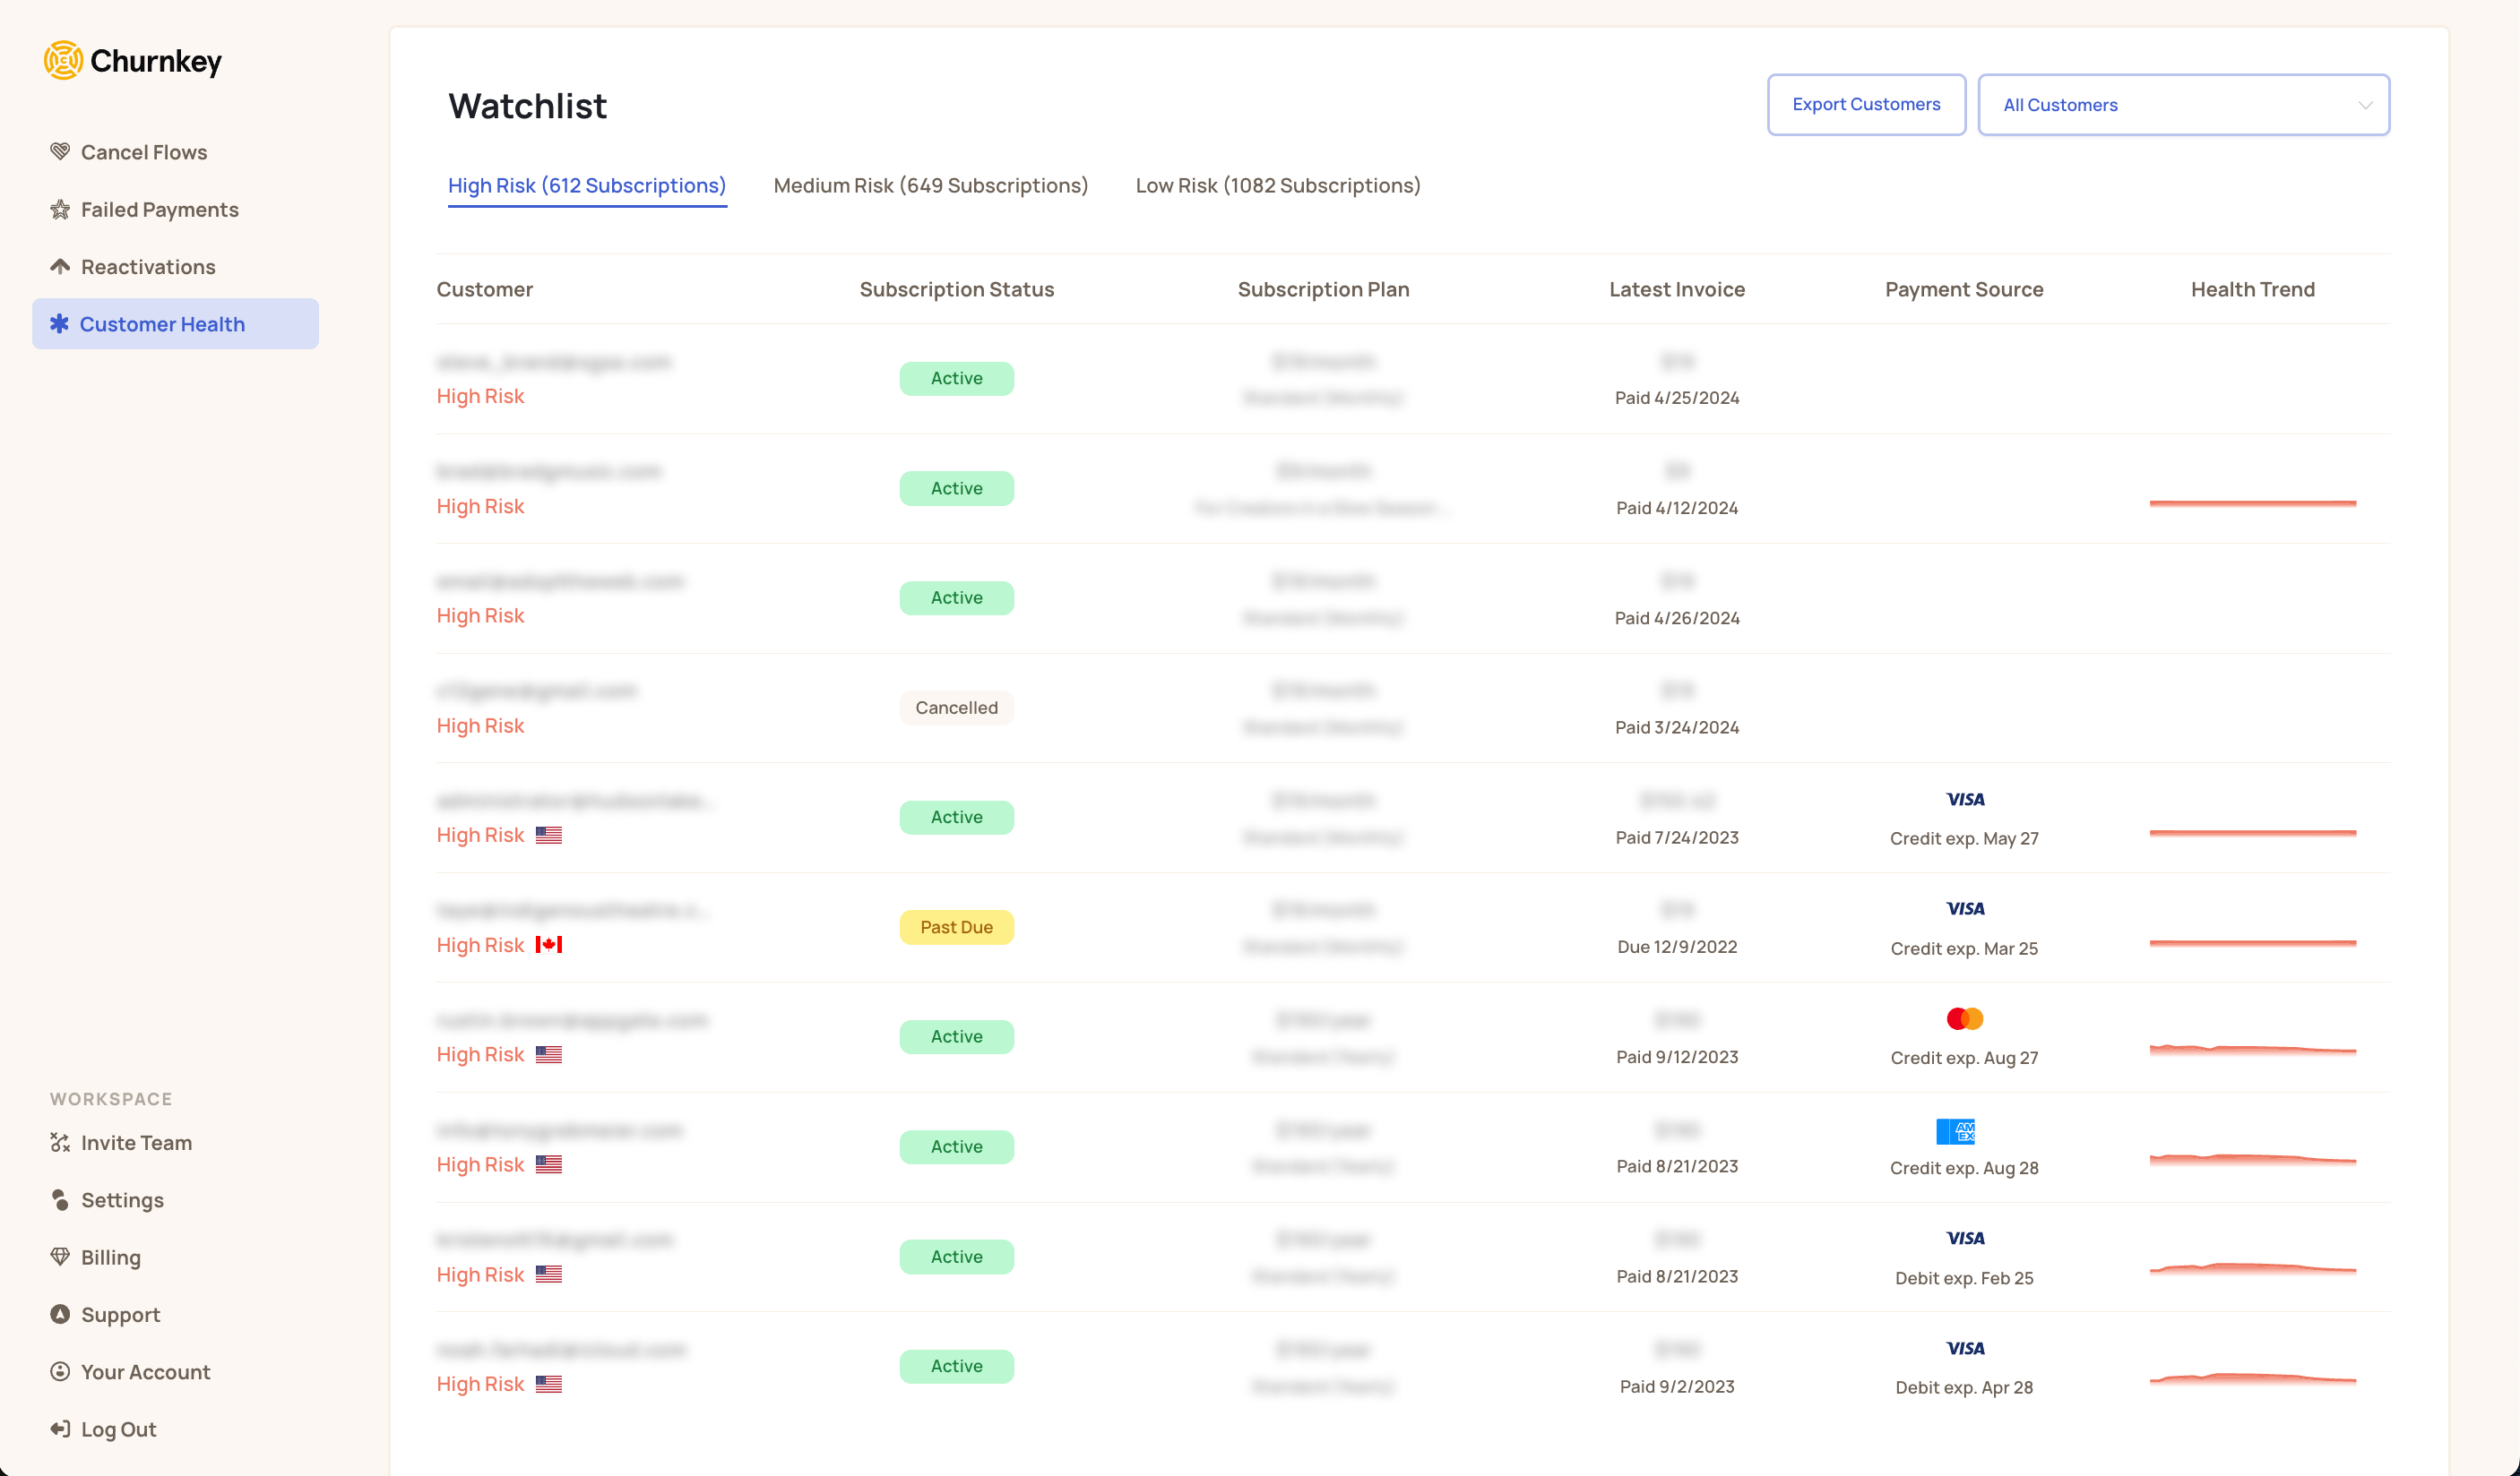Click the Churnkey logo
This screenshot has height=1476, width=2520.
coord(133,60)
